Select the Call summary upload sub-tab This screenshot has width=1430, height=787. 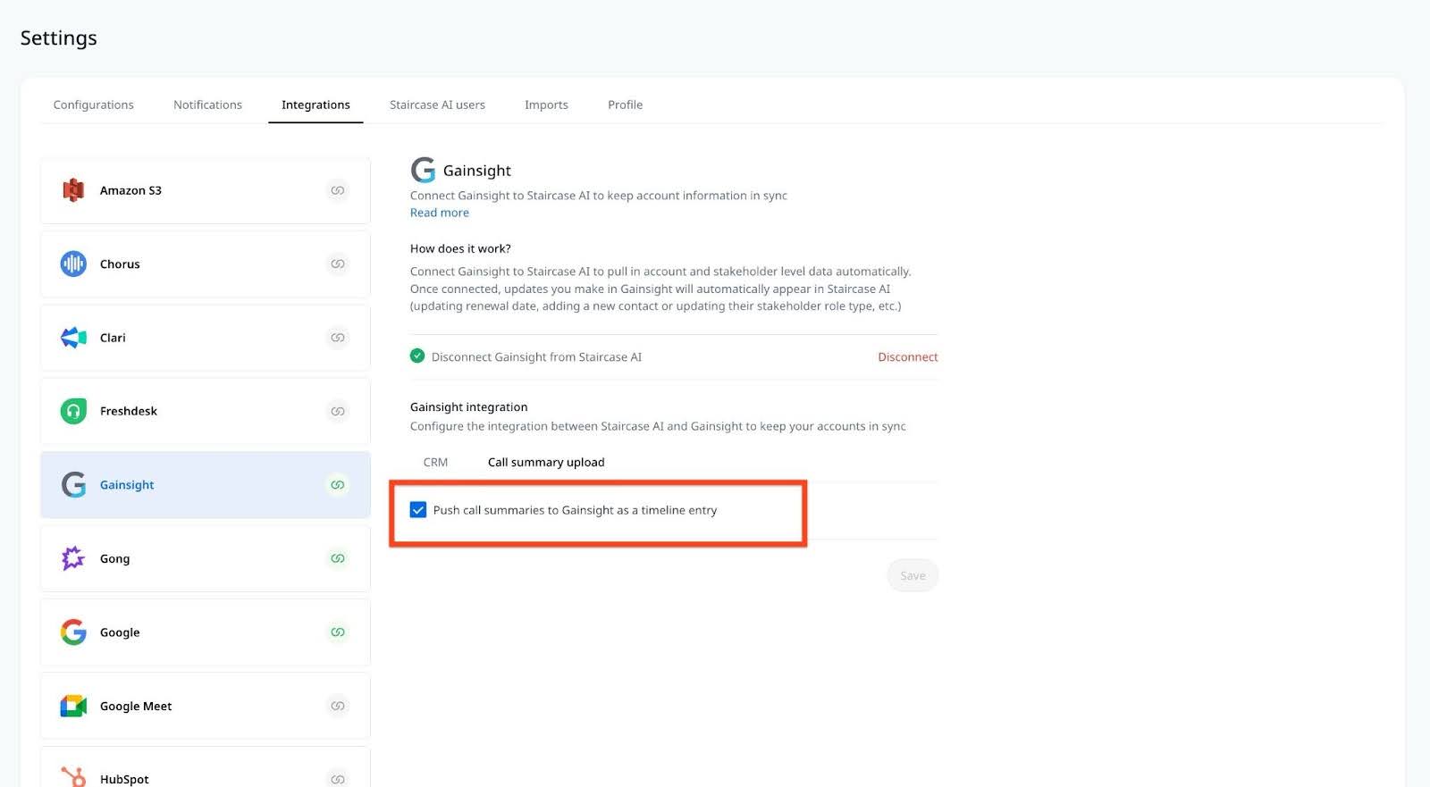[546, 462]
